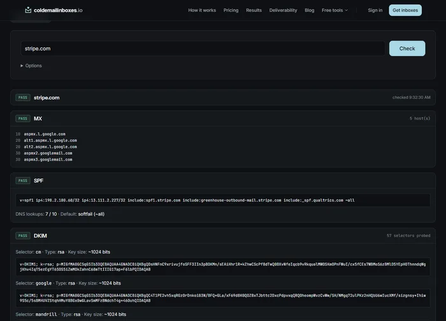Click the 5 host(s) label
Viewport: 446px width, 321px height.
tap(420, 118)
